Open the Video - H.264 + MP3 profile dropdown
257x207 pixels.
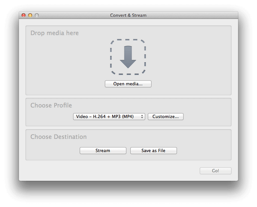click(x=109, y=117)
